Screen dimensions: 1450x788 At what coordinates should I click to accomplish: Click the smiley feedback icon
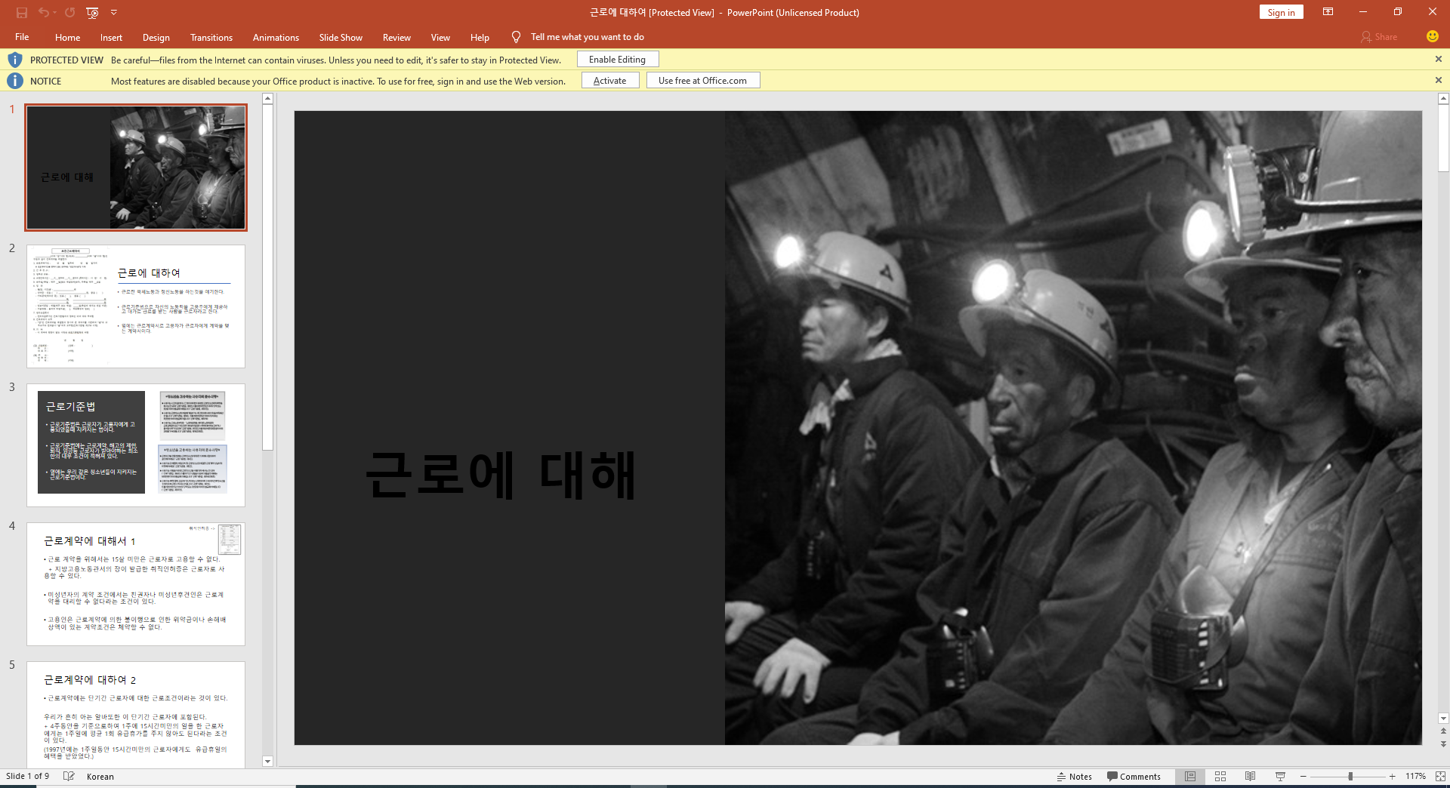[1432, 36]
